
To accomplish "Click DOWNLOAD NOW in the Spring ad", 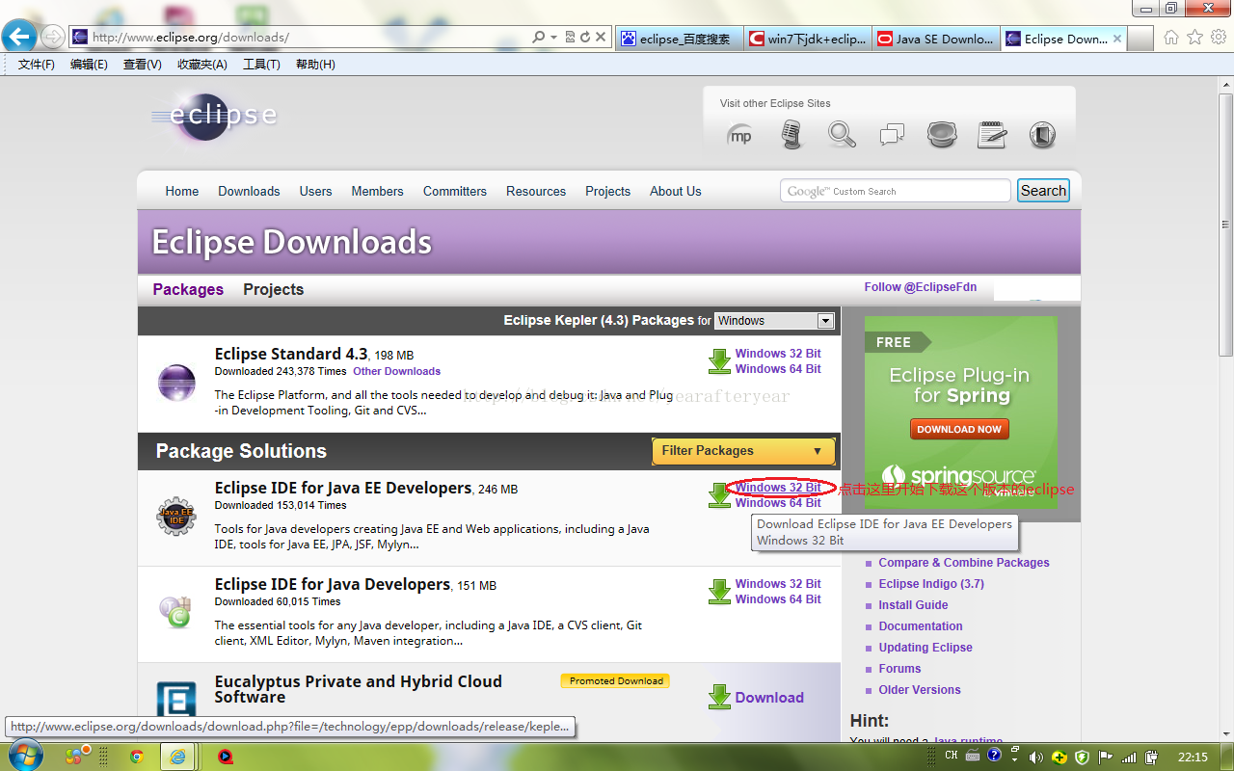I will 959,429.
